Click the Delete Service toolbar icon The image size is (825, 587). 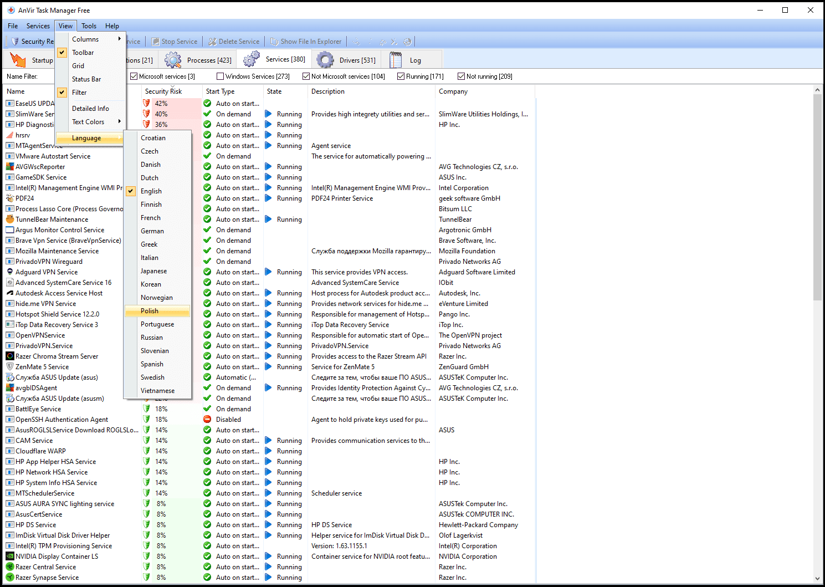click(x=212, y=42)
